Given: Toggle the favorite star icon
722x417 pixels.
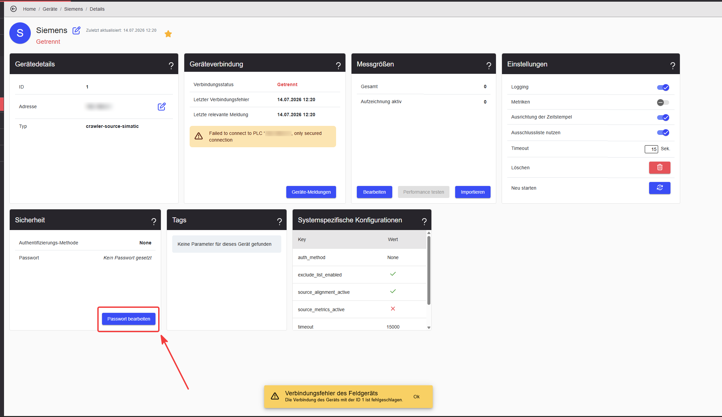Looking at the screenshot, I should click(168, 34).
